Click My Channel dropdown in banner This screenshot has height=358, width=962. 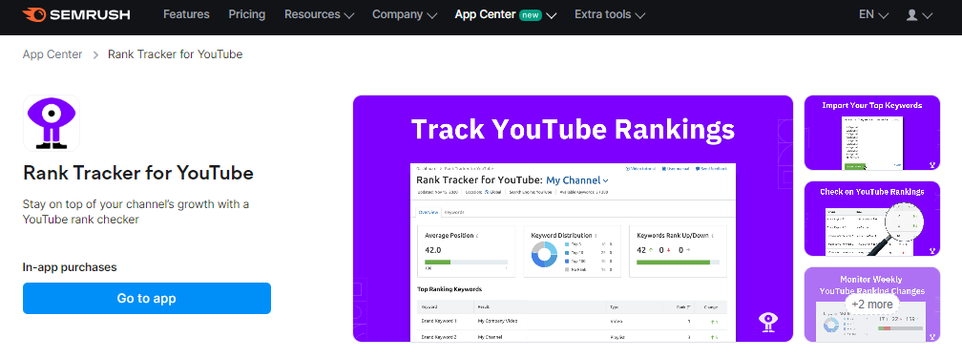tap(577, 180)
